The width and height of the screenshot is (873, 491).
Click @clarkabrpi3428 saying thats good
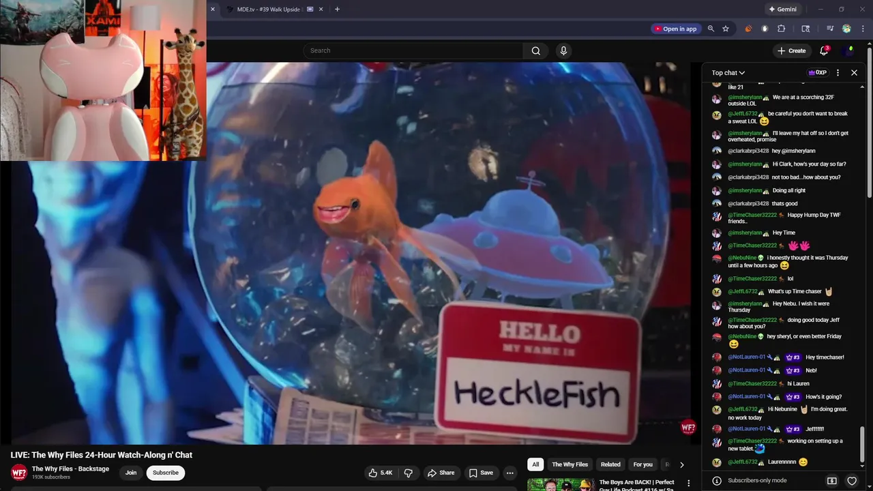748,203
